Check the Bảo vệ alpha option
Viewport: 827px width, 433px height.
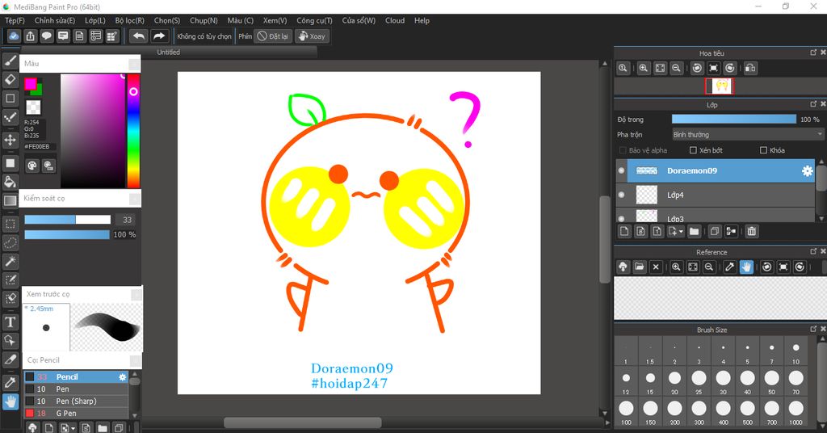coord(623,150)
